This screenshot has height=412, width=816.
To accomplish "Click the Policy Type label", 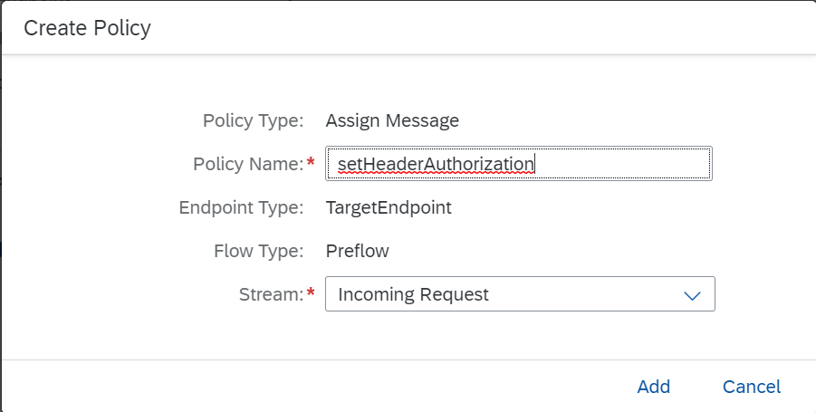I will [x=253, y=120].
